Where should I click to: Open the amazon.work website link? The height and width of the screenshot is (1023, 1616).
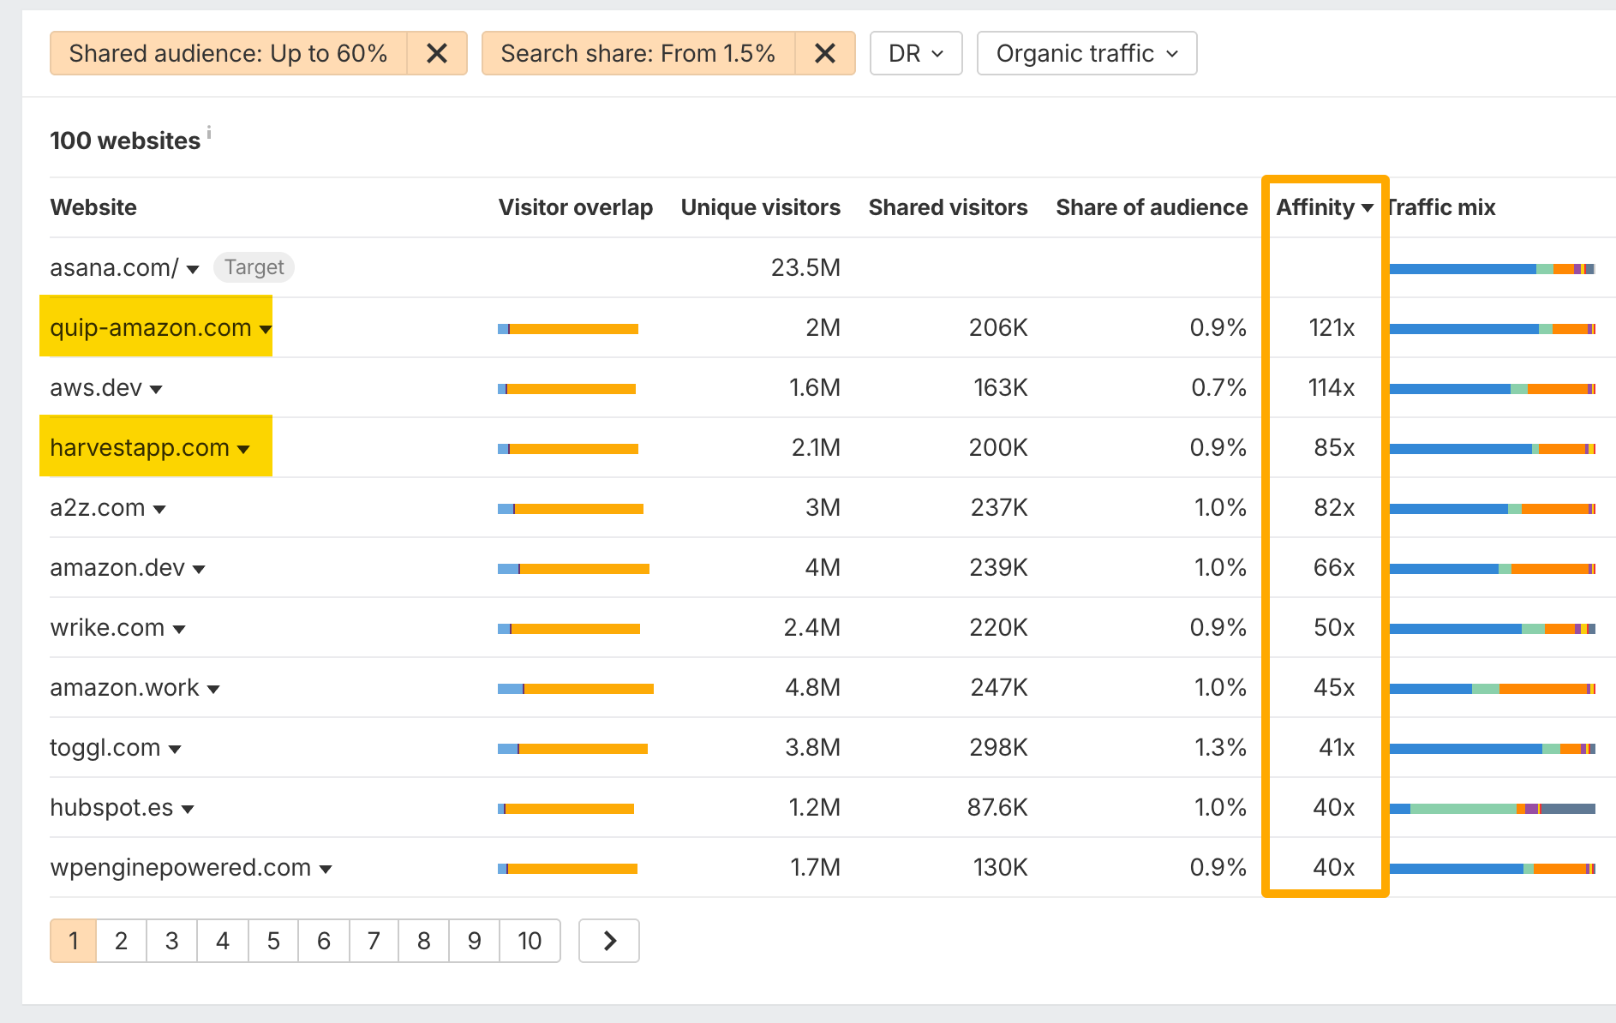124,687
